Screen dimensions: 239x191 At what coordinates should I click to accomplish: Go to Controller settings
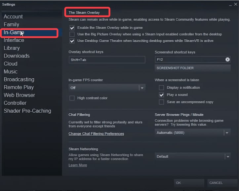(x=15, y=103)
